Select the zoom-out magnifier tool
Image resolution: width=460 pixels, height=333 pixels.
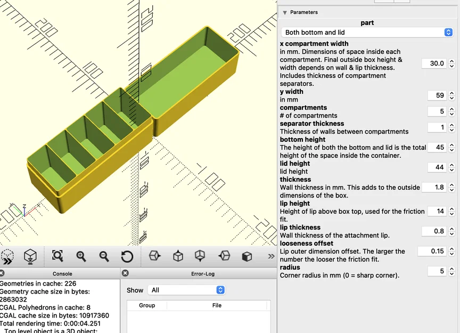click(x=104, y=256)
